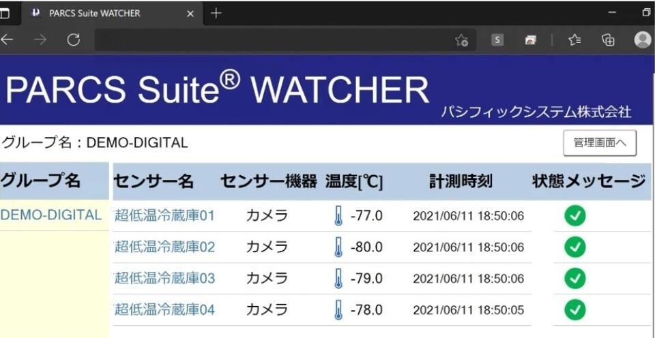The width and height of the screenshot is (655, 338).
Task: Open the Collections icon
Action: tap(608, 40)
